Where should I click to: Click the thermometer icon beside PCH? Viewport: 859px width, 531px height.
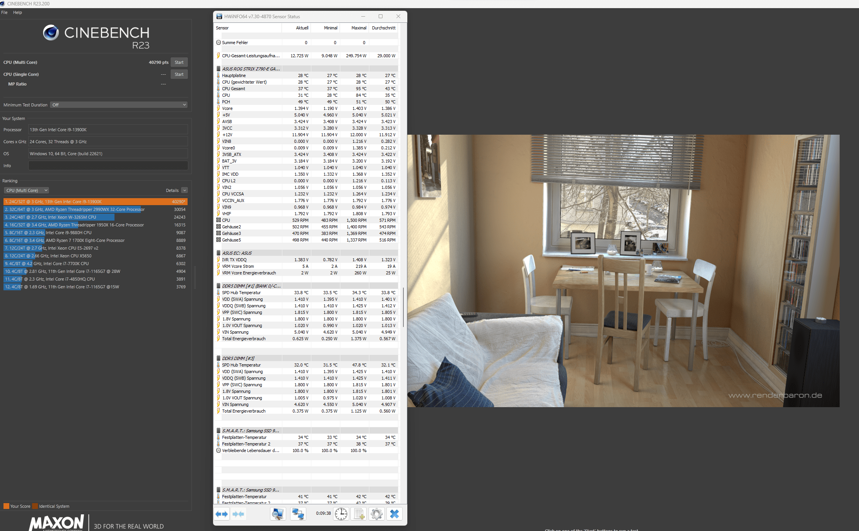219,102
